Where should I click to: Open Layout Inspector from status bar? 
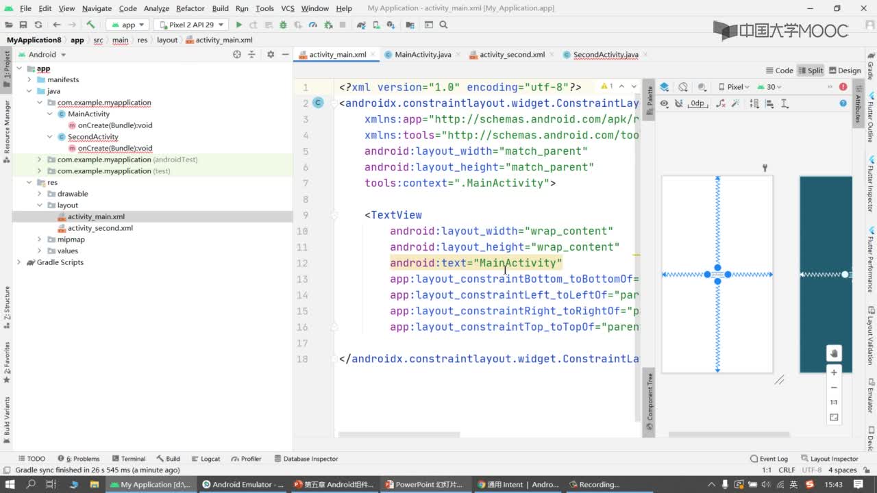point(829,459)
